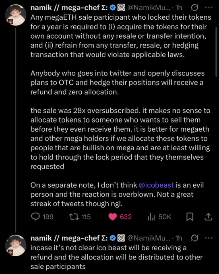Image resolution: width=219 pixels, height=274 pixels.
Task: Open Grok icon on first tweet
Action: click(x=194, y=8)
